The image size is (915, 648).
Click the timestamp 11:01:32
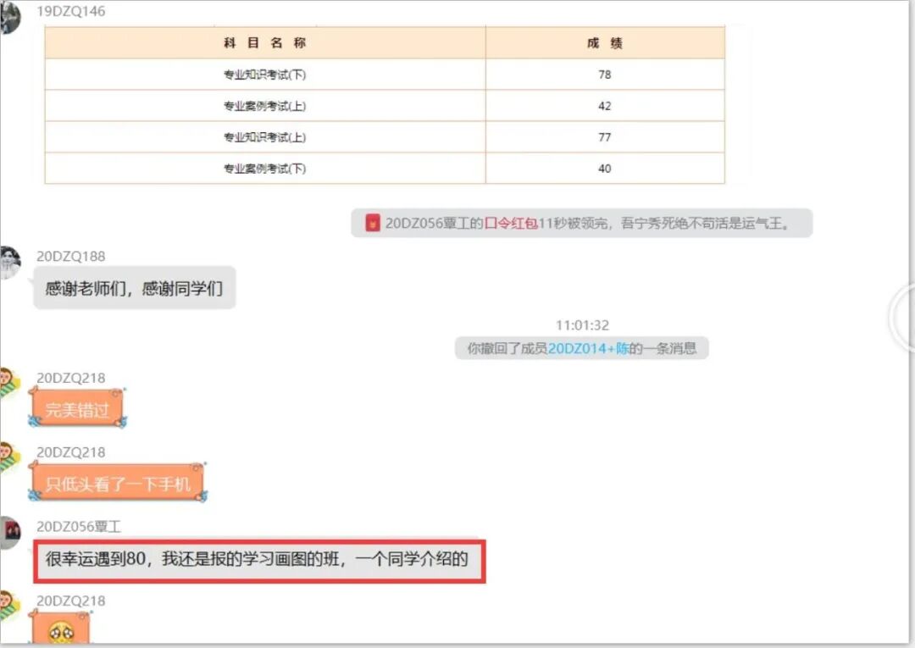point(581,324)
